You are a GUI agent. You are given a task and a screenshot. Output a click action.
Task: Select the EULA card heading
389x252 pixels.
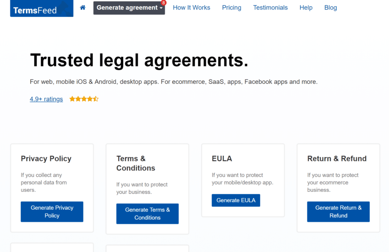pos(222,159)
